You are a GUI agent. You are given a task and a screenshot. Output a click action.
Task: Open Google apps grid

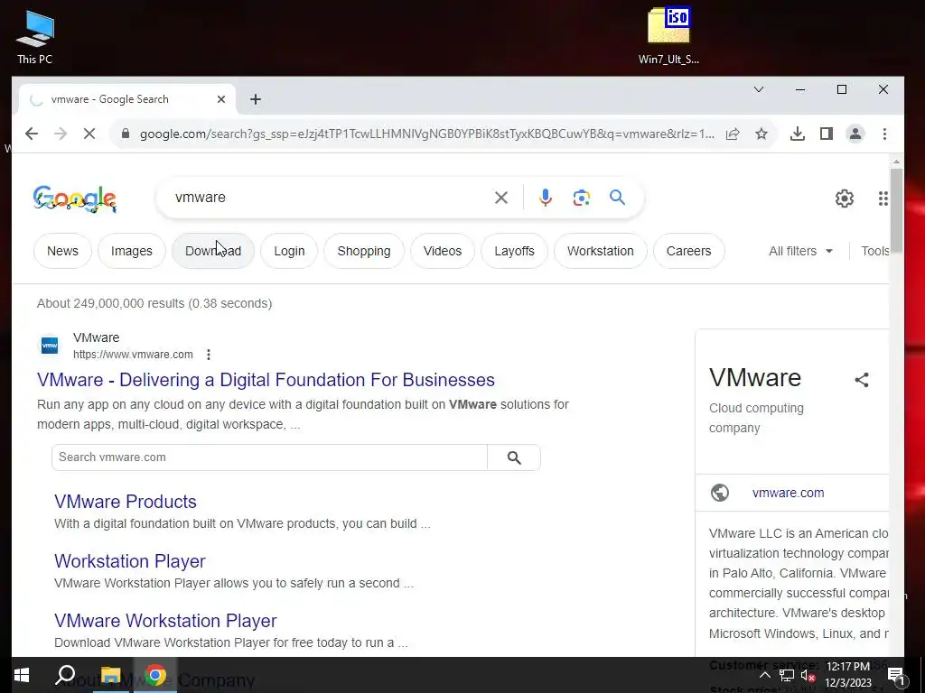(883, 199)
